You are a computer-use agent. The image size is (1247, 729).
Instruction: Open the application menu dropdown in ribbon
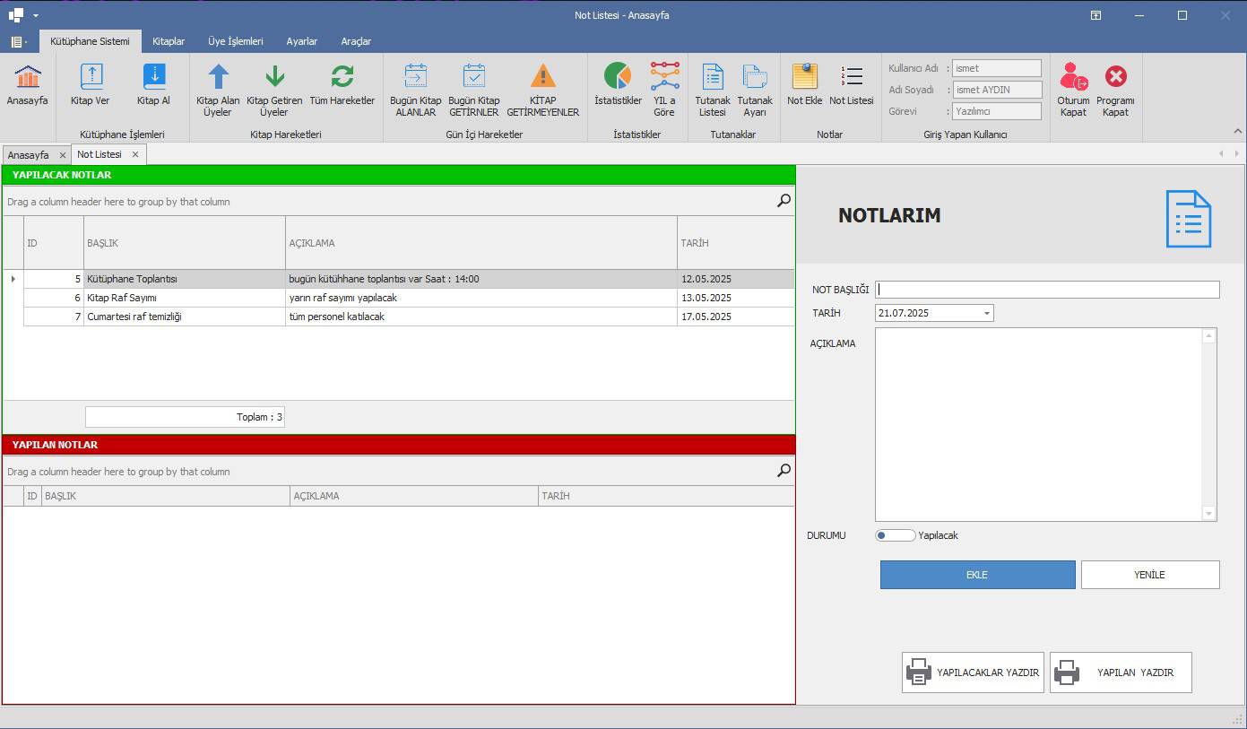tap(18, 42)
